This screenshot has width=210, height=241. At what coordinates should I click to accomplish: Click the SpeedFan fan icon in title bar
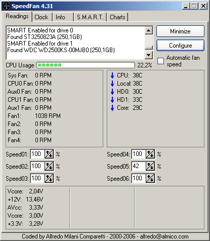(x=6, y=6)
